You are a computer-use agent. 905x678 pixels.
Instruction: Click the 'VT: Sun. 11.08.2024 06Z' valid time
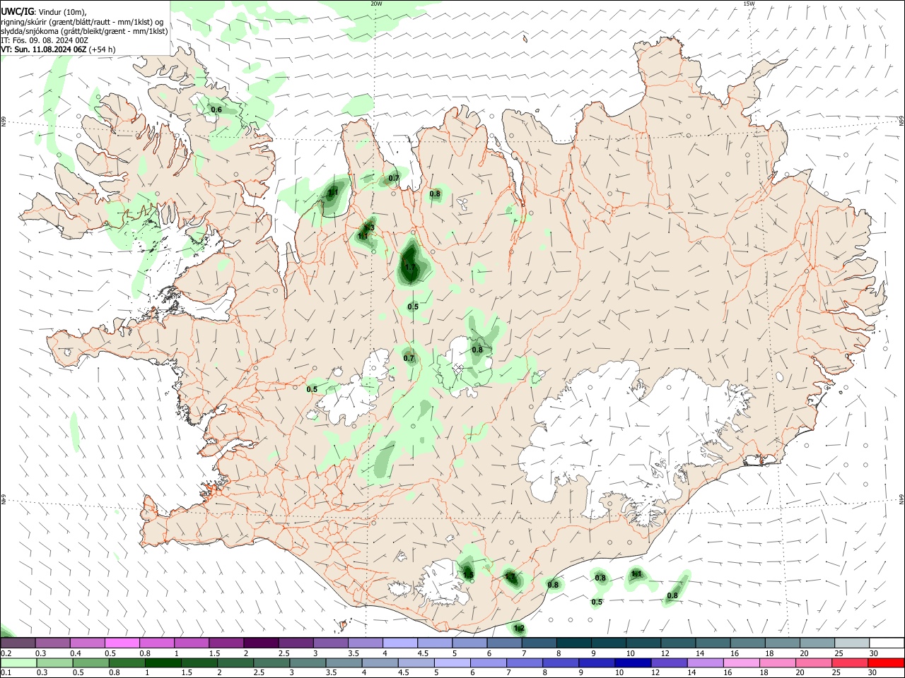click(44, 49)
